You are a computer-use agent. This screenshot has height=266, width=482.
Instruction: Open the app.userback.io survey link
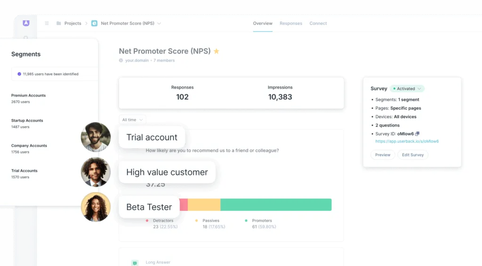point(407,141)
